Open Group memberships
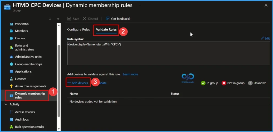The image size is (273, 132). pos(29,64)
